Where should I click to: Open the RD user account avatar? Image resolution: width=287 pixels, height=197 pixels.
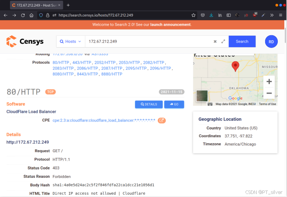[271, 41]
